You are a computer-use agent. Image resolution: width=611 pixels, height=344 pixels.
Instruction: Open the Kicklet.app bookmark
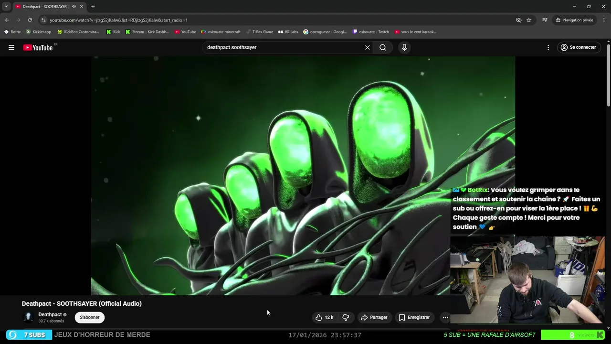(x=38, y=32)
